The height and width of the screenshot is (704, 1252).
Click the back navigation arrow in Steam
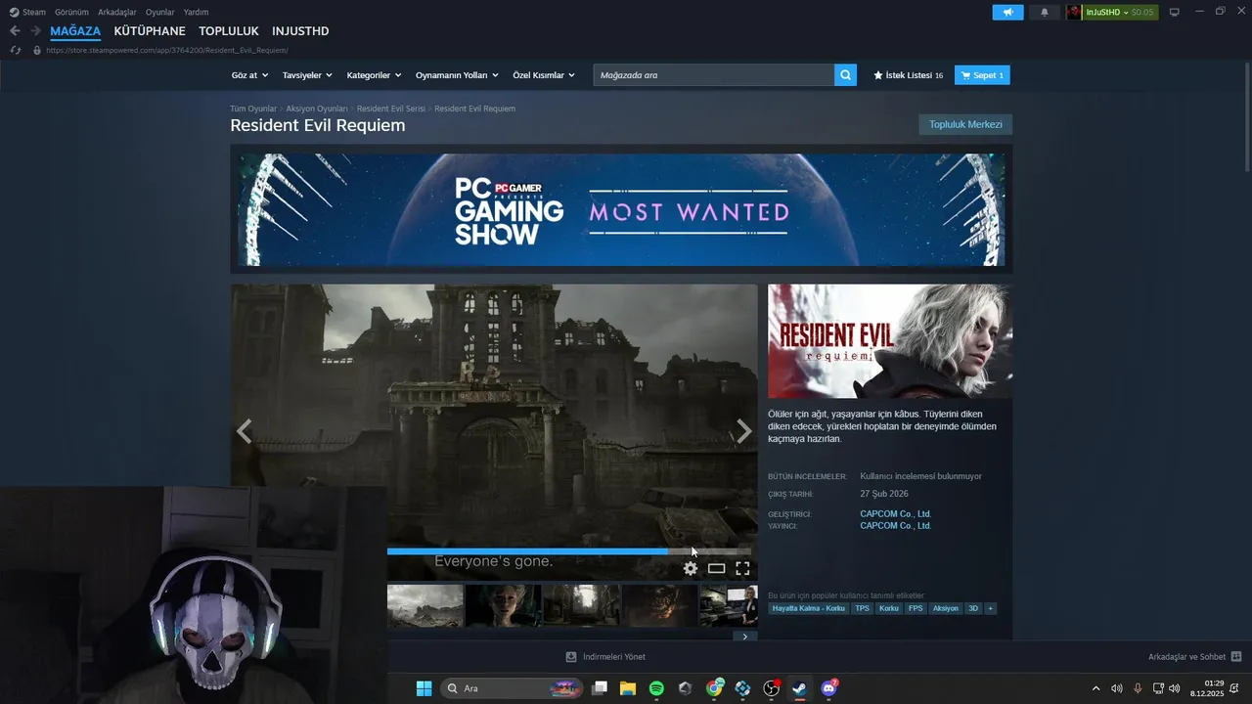[x=15, y=31]
